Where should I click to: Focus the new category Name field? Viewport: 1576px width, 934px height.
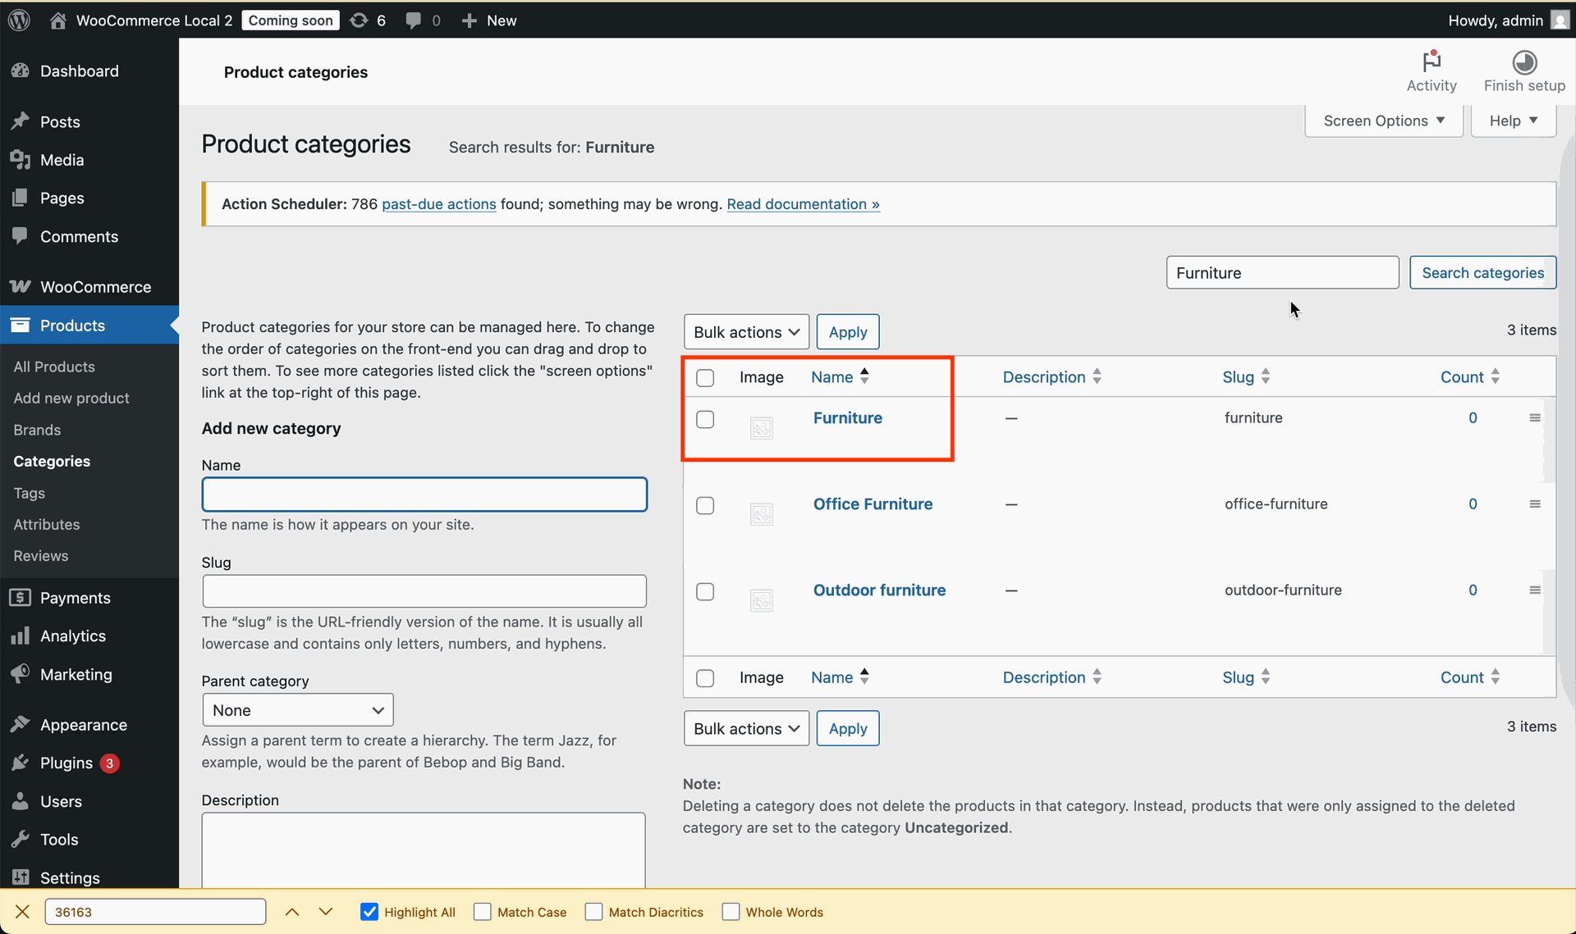click(x=424, y=494)
